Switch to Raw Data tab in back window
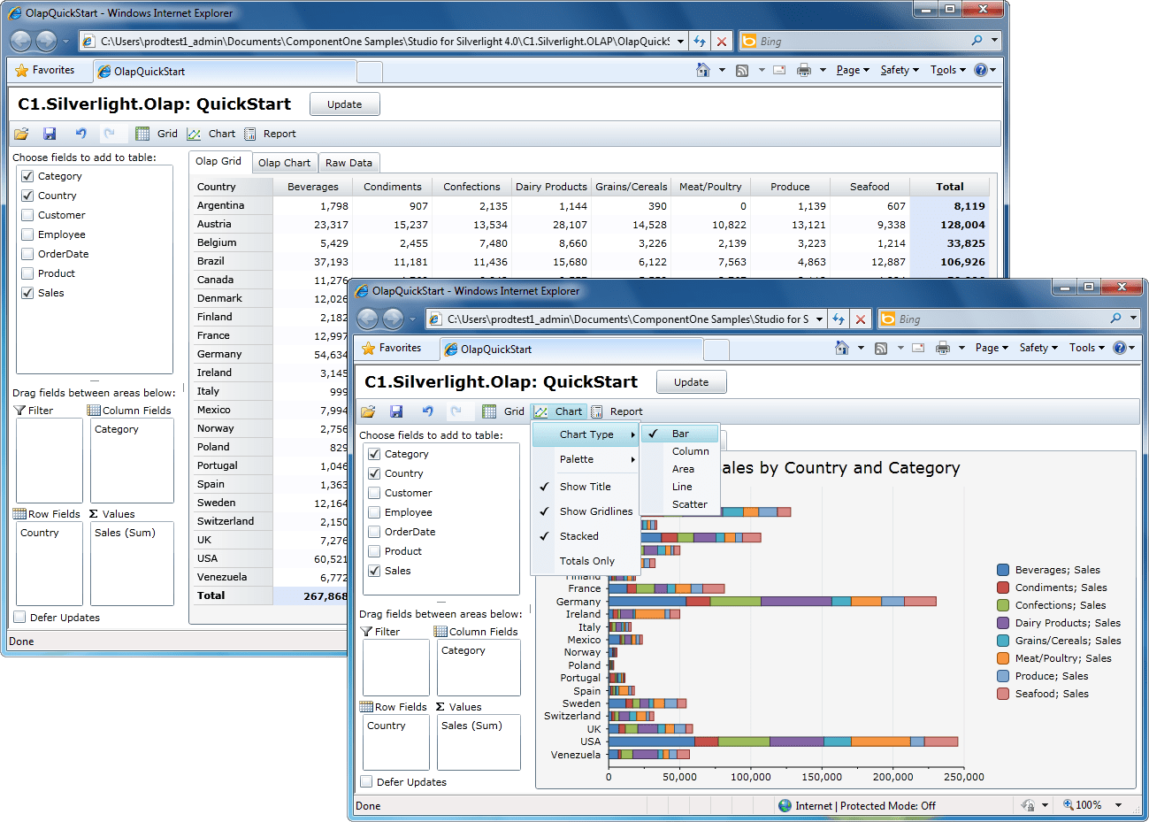 (349, 163)
